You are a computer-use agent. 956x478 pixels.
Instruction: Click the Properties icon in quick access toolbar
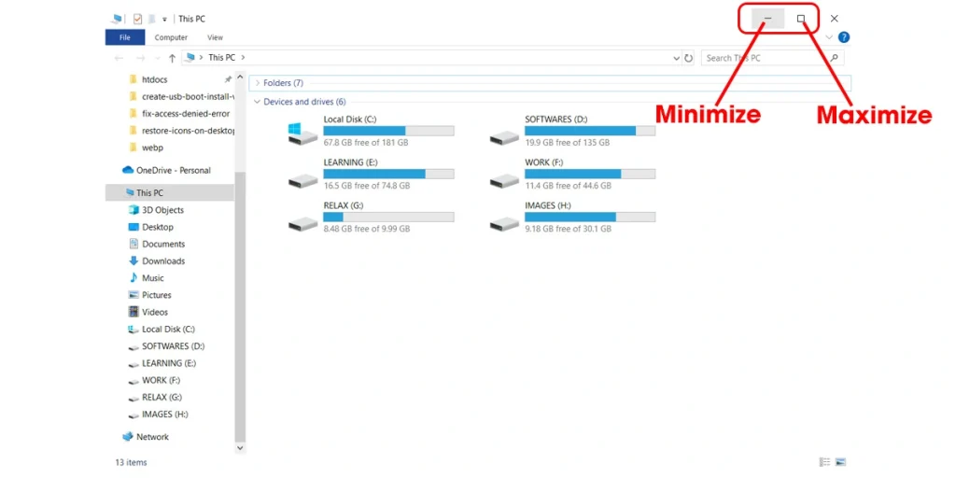[x=137, y=18]
